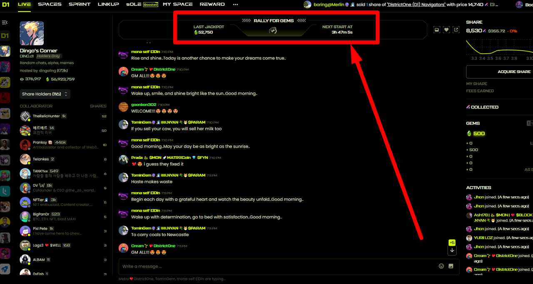The image size is (533, 284).
Task: Click the layout panel icon beside heart
Action: pyautogui.click(x=436, y=30)
